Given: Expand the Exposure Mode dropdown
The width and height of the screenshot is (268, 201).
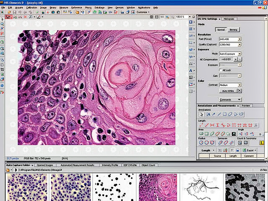Looking at the screenshot, I should click(240, 54).
